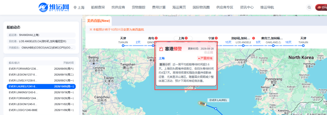Select the 美西直航(New) tab
The height and width of the screenshot is (115, 327).
click(x=98, y=21)
